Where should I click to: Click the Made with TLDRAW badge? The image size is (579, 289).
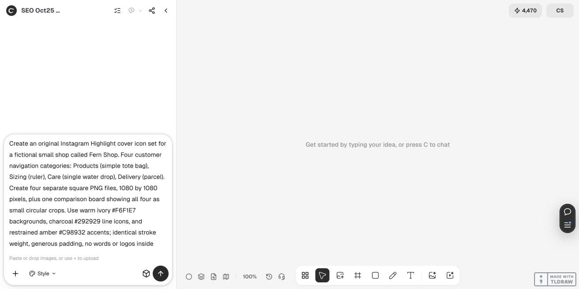click(555, 279)
